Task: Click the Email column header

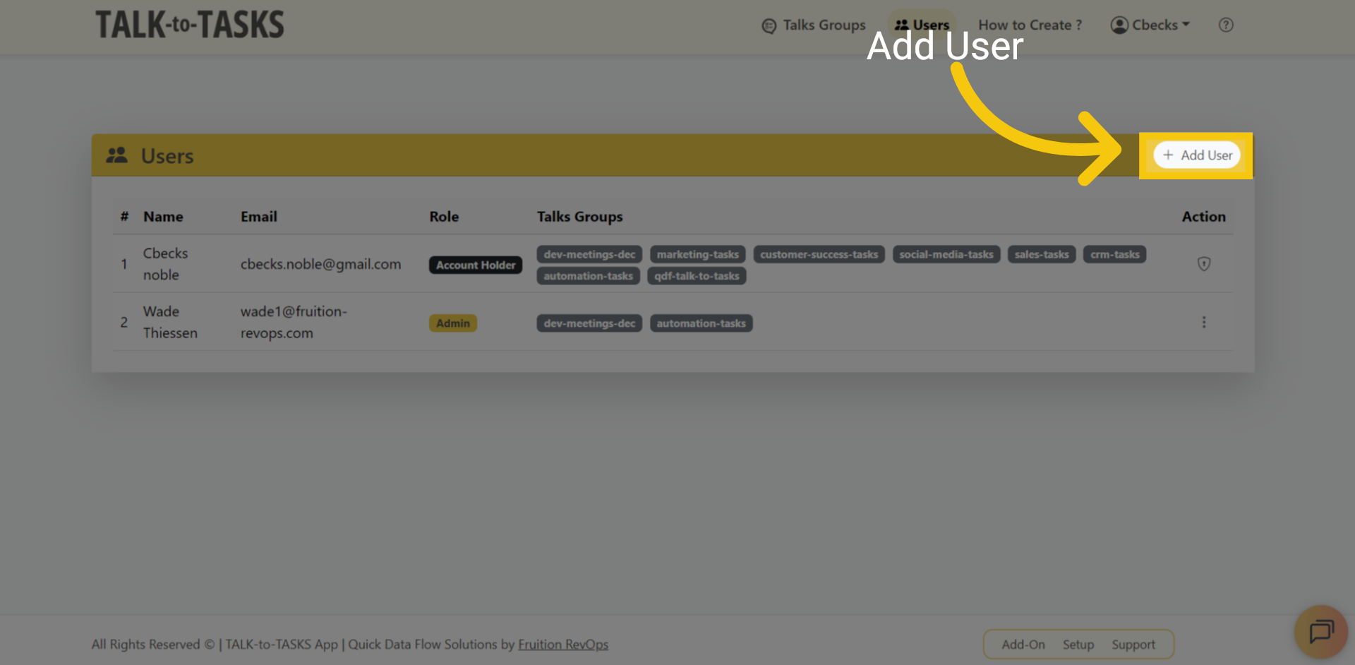Action: (258, 217)
